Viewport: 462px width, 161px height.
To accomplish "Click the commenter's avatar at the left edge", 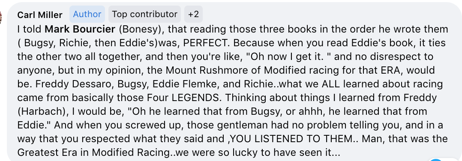I will [x=1, y=16].
